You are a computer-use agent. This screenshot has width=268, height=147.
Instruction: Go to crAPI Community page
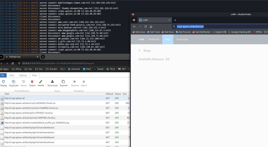[182, 39]
